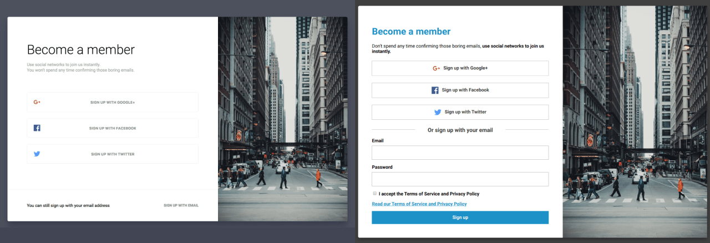Submit with the blue Sign up button
Screen dimensions: 710x243
point(460,217)
